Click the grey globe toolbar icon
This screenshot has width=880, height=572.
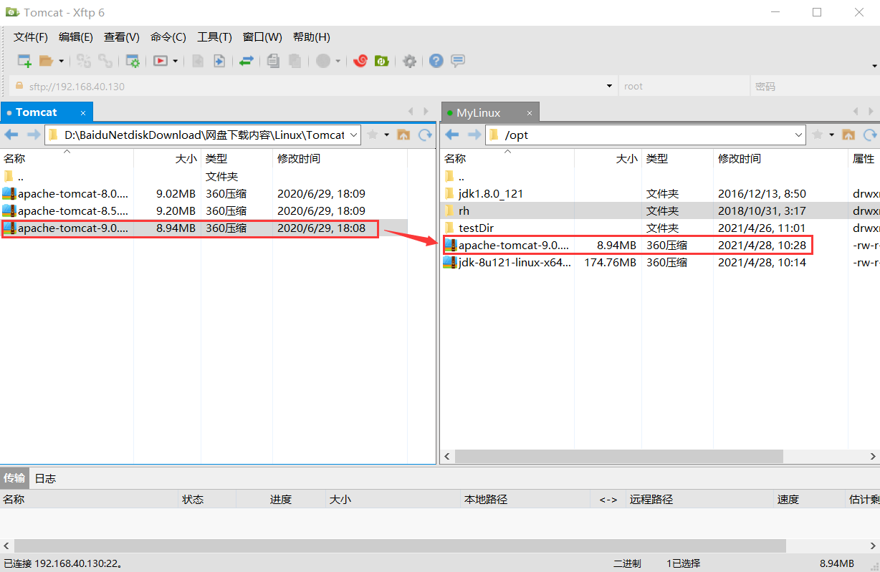pyautogui.click(x=323, y=61)
